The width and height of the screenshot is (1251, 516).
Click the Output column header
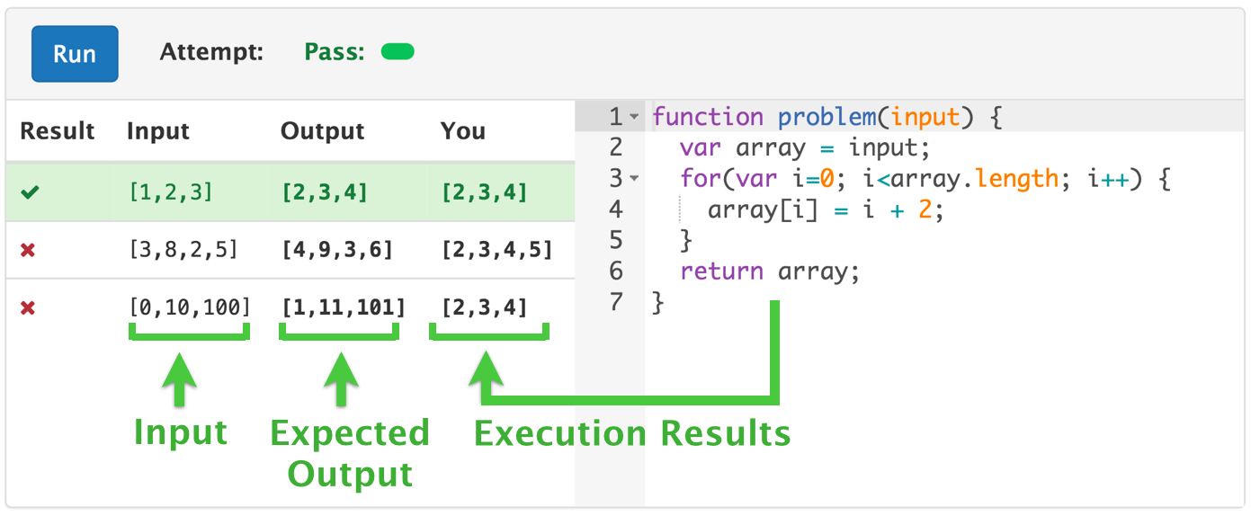coord(322,131)
